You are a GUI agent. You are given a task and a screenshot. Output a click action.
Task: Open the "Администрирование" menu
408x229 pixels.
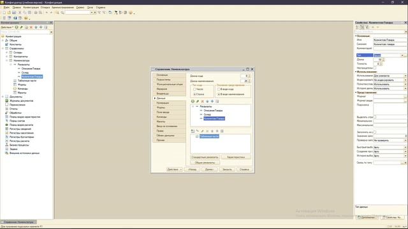pos(62,8)
